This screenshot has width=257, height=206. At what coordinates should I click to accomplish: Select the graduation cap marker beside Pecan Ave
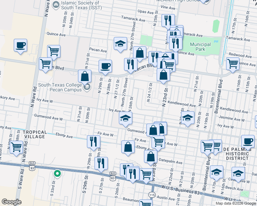pos(120,45)
